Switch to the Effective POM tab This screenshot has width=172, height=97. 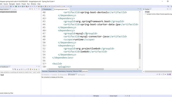pyautogui.click(x=77, y=71)
